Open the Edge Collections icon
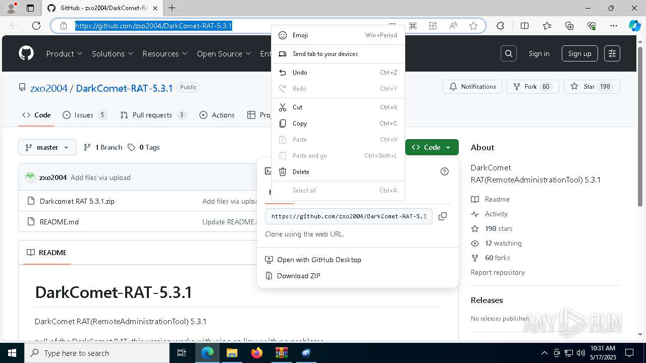Screen dimensions: 646x363 569,26
